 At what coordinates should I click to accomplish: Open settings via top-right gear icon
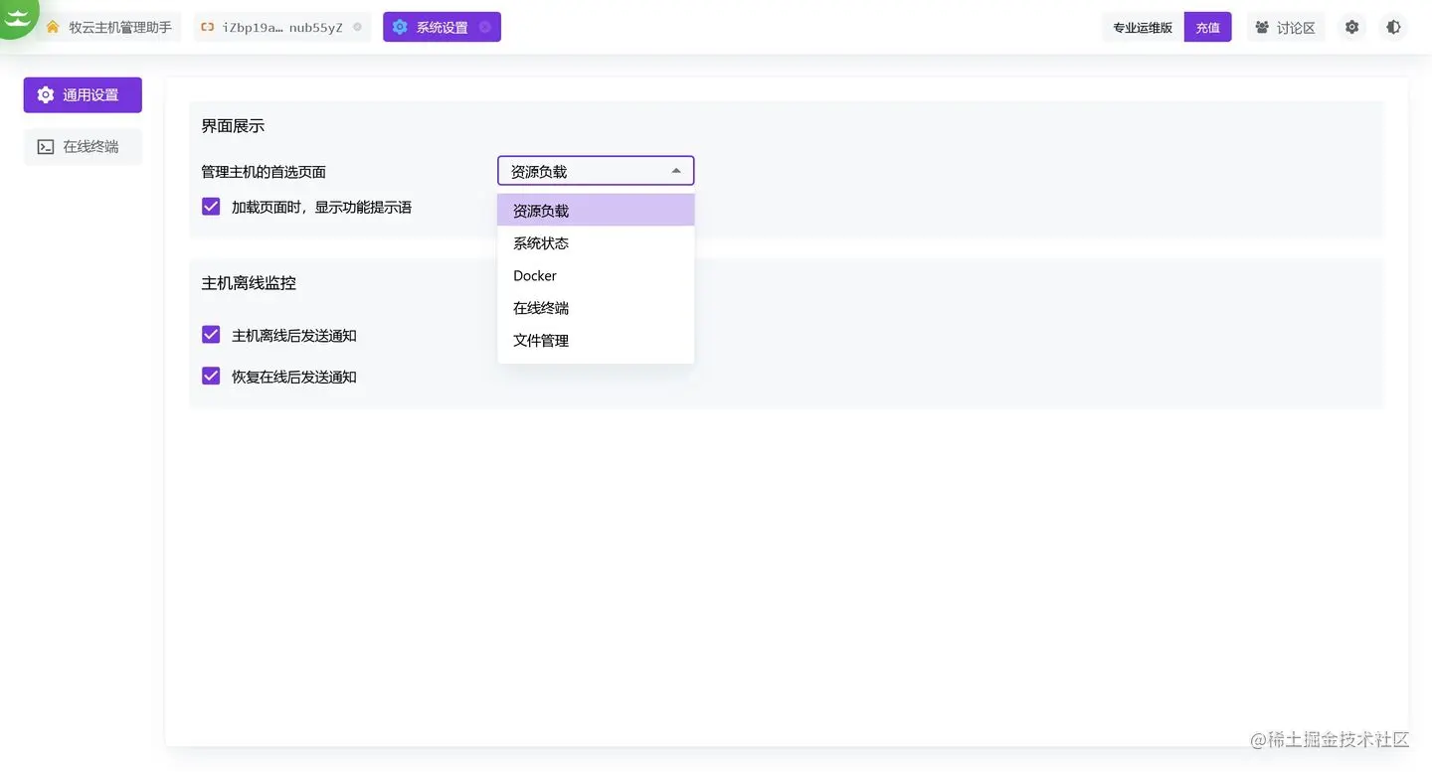tap(1351, 28)
